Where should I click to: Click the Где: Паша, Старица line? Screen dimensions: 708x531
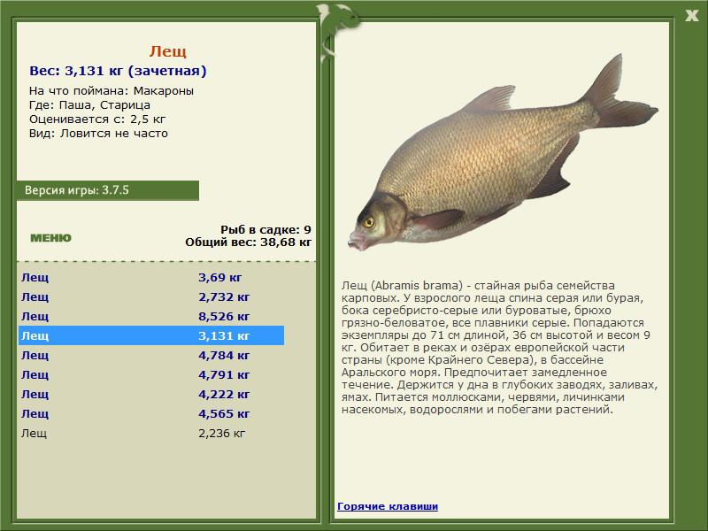(x=90, y=105)
